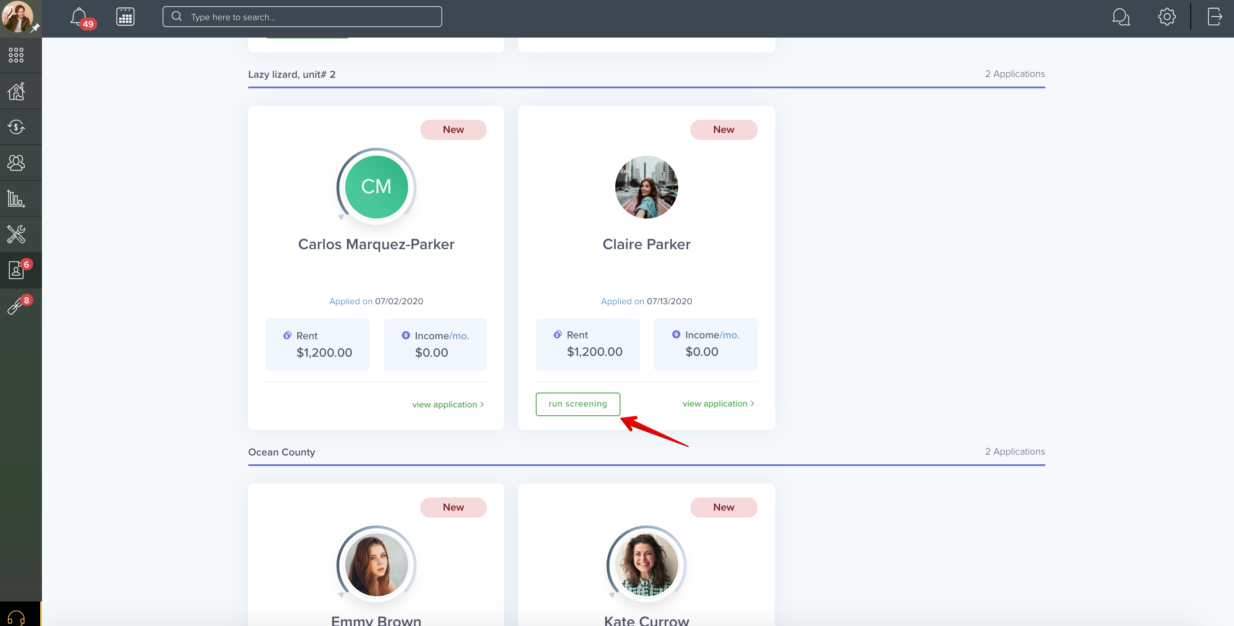Click New badge on Carlos Marquez-Parker card
1234x626 pixels.
coord(453,129)
